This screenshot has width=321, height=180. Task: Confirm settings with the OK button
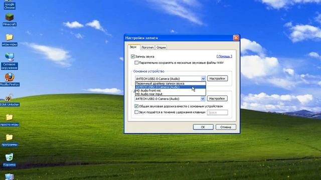coord(203,127)
